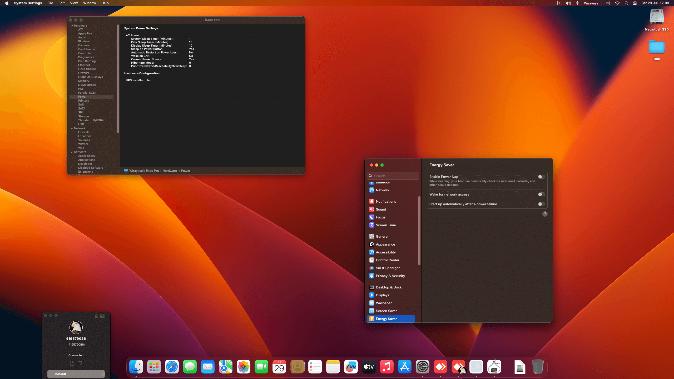Open the View menu in menu bar
Viewport: 674px width, 379px height.
pos(74,3)
